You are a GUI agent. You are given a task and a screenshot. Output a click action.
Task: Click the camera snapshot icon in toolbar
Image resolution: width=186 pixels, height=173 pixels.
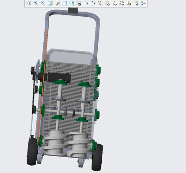[x=79, y=3]
